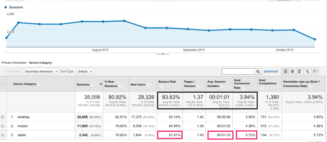Click the August 2015 axis label

point(100,50)
